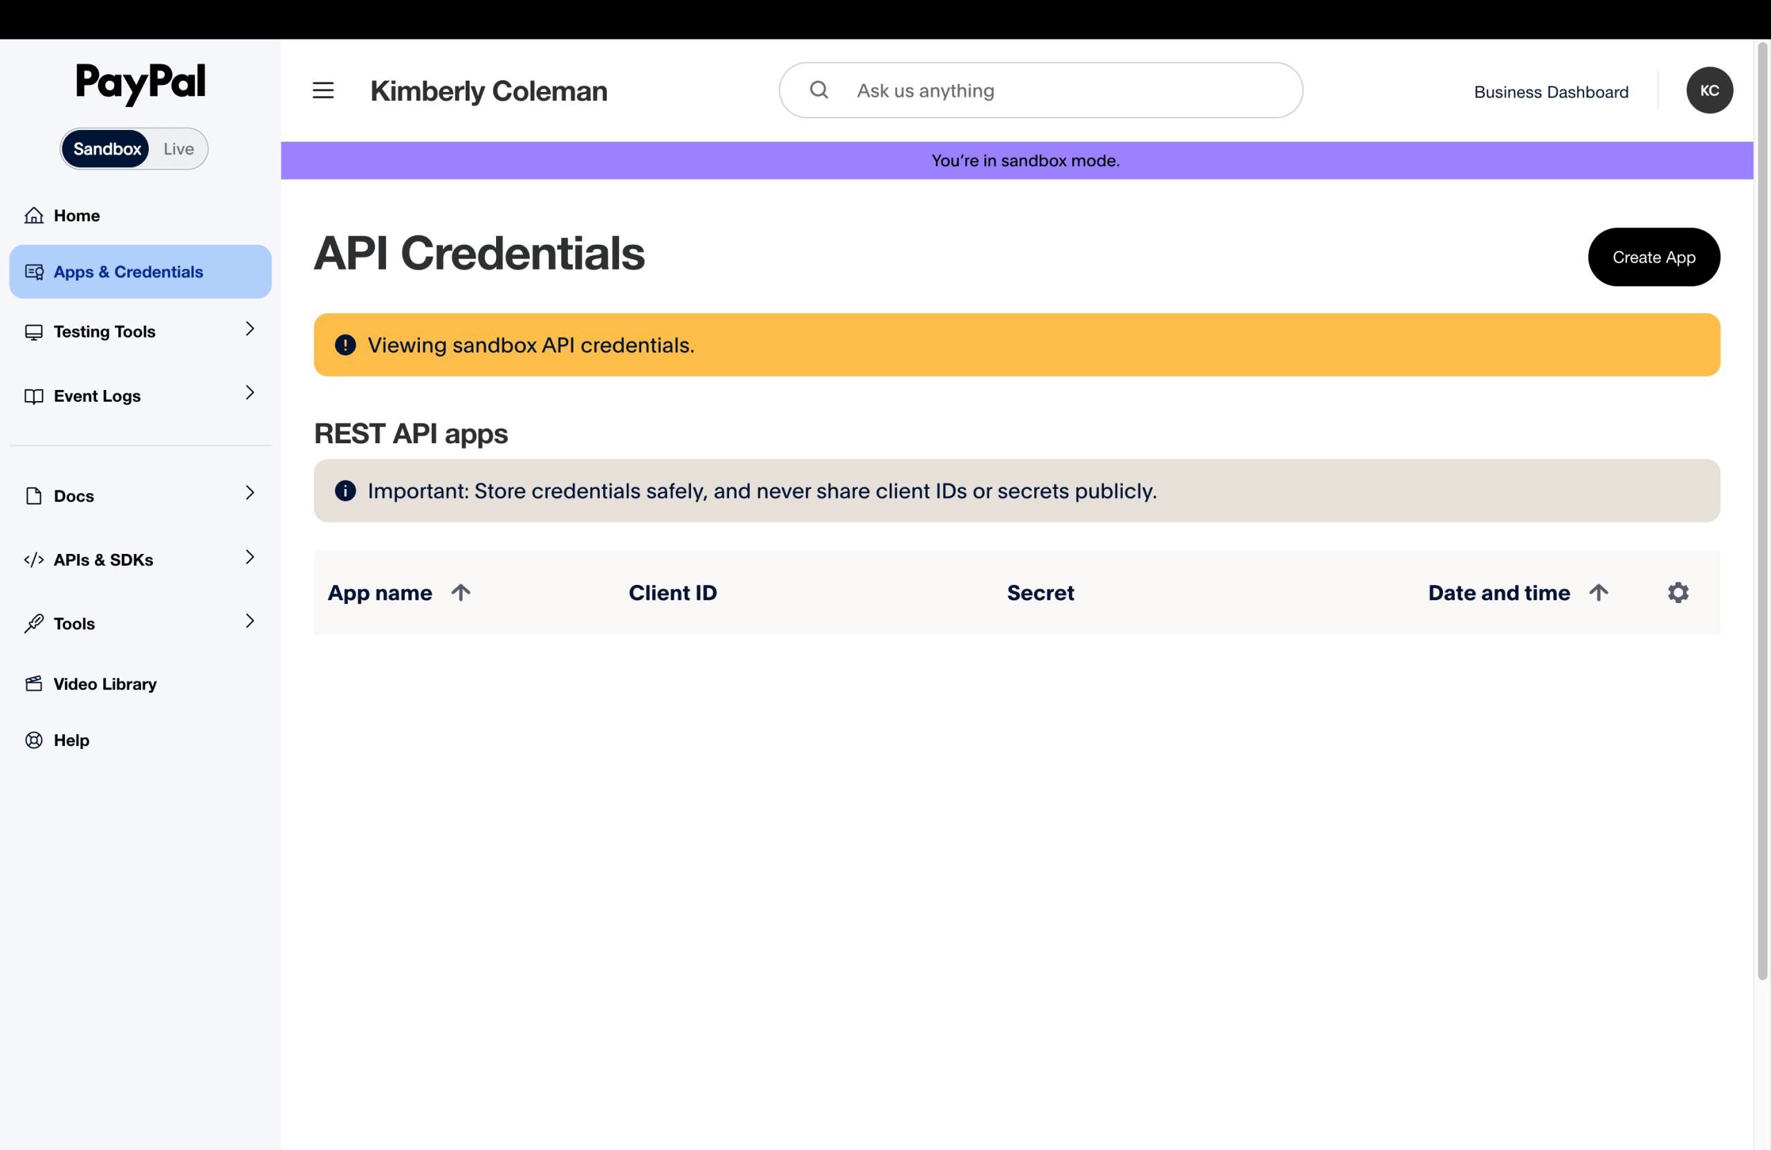Switch environment to Live mode
Screen dimensions: 1771x1150
(x=178, y=149)
